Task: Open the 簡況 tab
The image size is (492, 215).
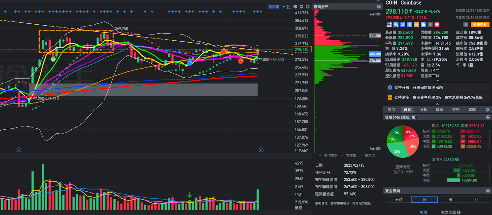Action: click(440, 110)
